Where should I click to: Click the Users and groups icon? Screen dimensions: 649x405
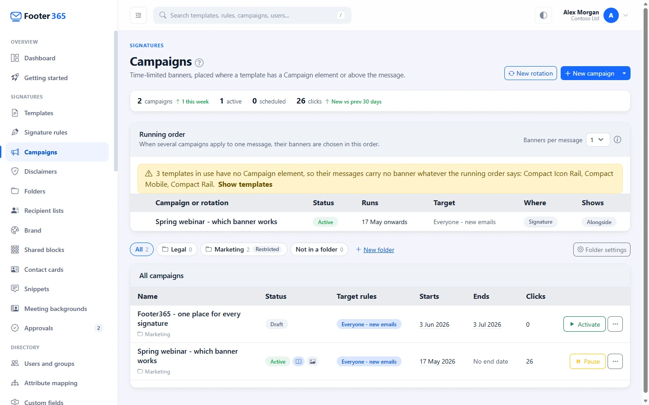[x=15, y=364]
